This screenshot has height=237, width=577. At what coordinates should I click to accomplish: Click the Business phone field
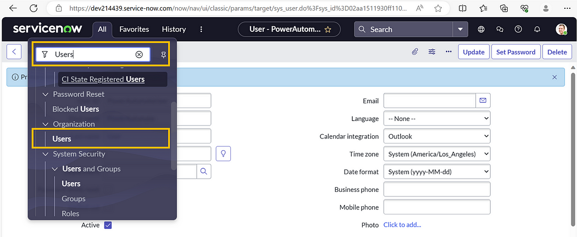point(437,189)
